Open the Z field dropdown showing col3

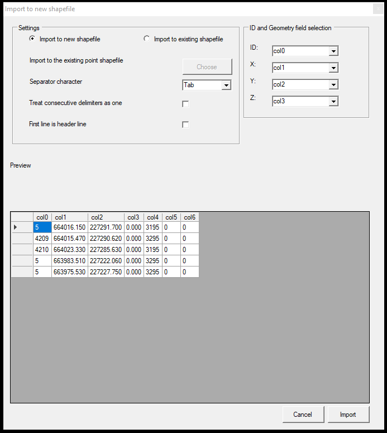click(305, 101)
